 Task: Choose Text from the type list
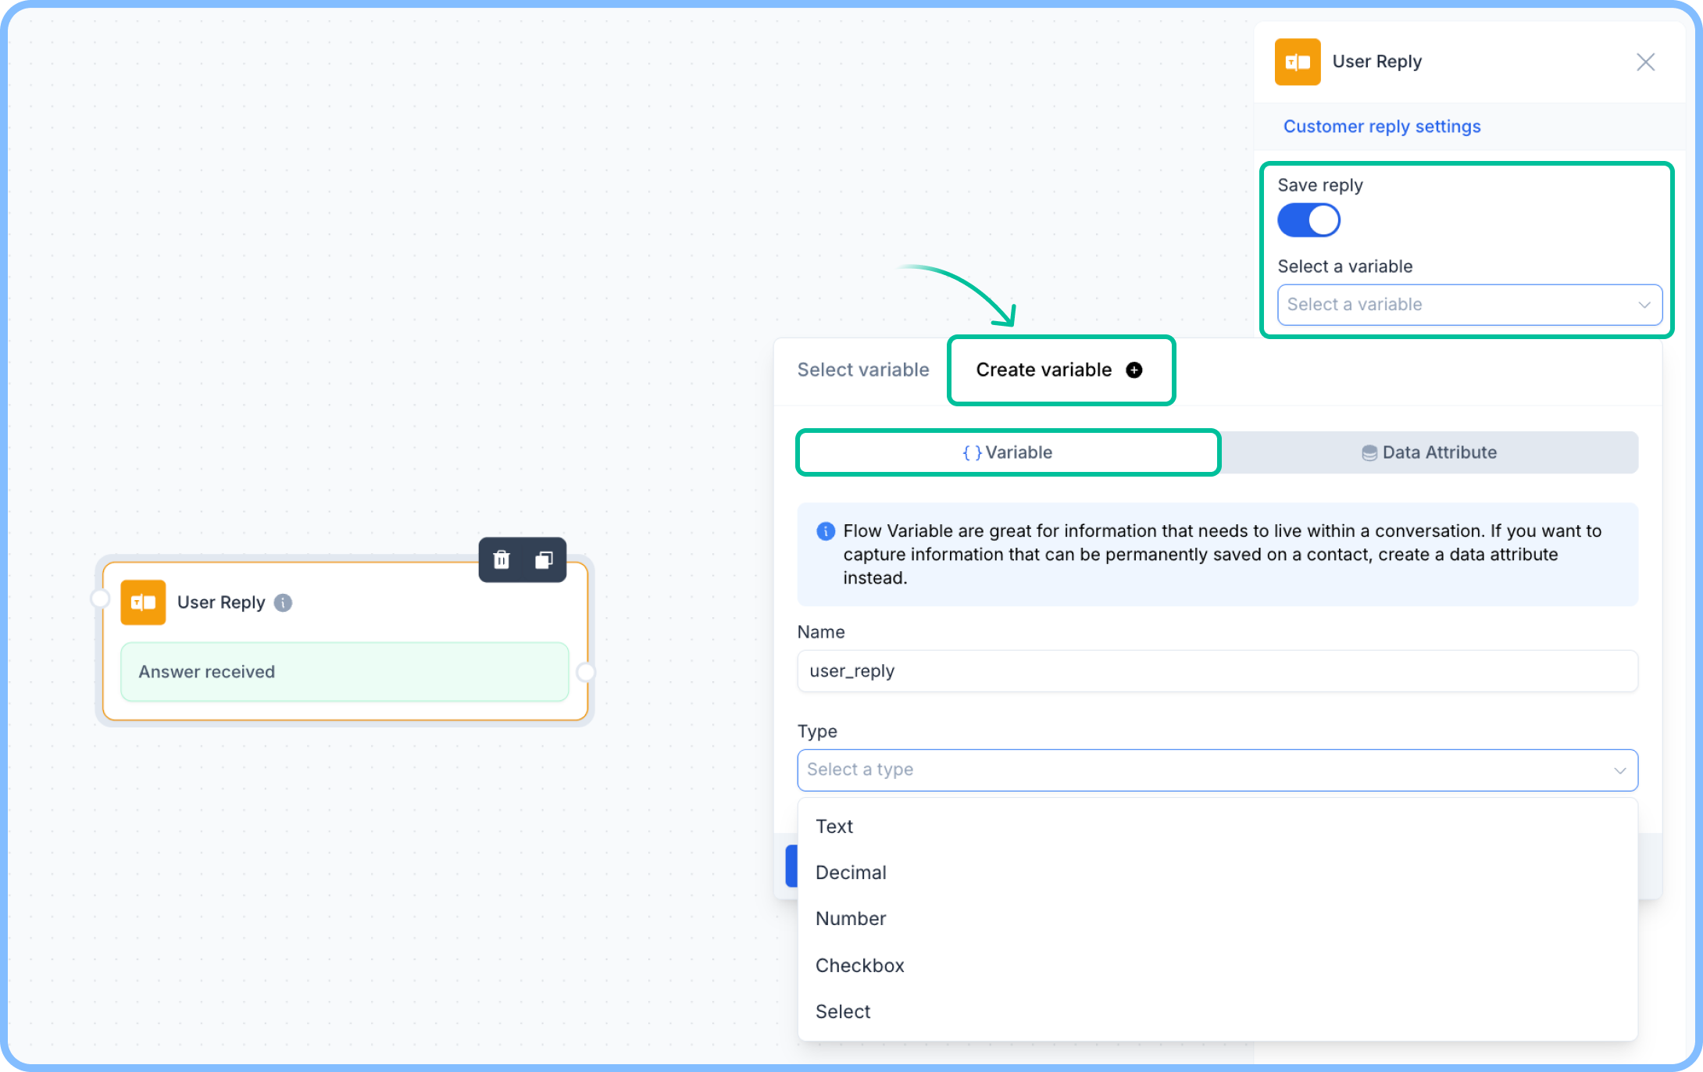[834, 827]
